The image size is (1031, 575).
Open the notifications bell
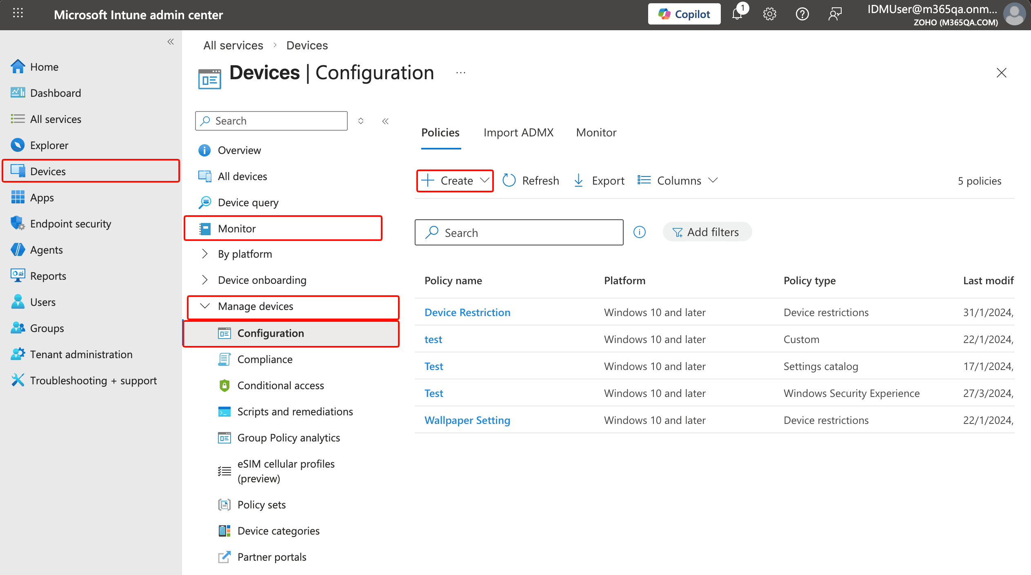point(737,13)
